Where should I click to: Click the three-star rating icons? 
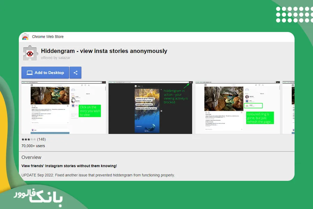pos(29,139)
